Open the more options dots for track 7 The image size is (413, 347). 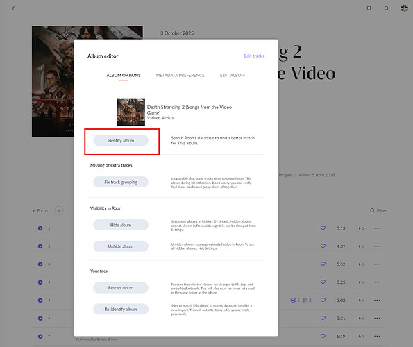377,336
